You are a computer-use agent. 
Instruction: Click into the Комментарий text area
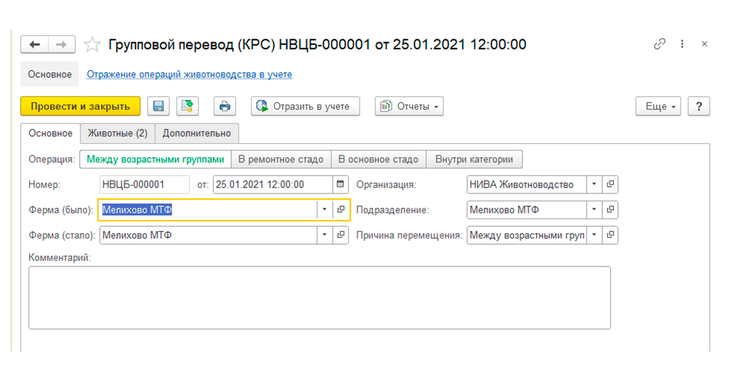pyautogui.click(x=319, y=298)
